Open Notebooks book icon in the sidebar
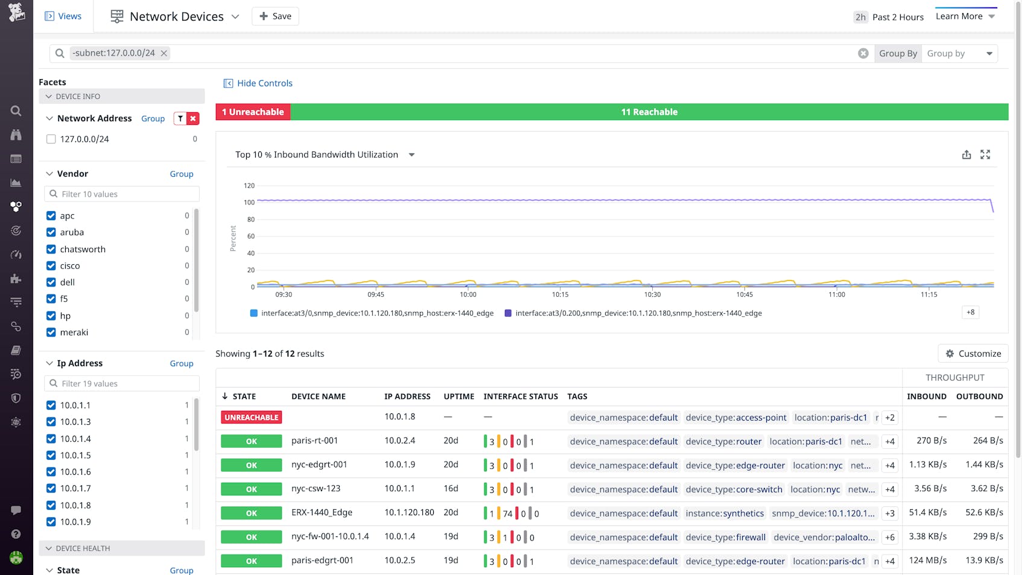Viewport: 1022px width, 575px height. 16,350
